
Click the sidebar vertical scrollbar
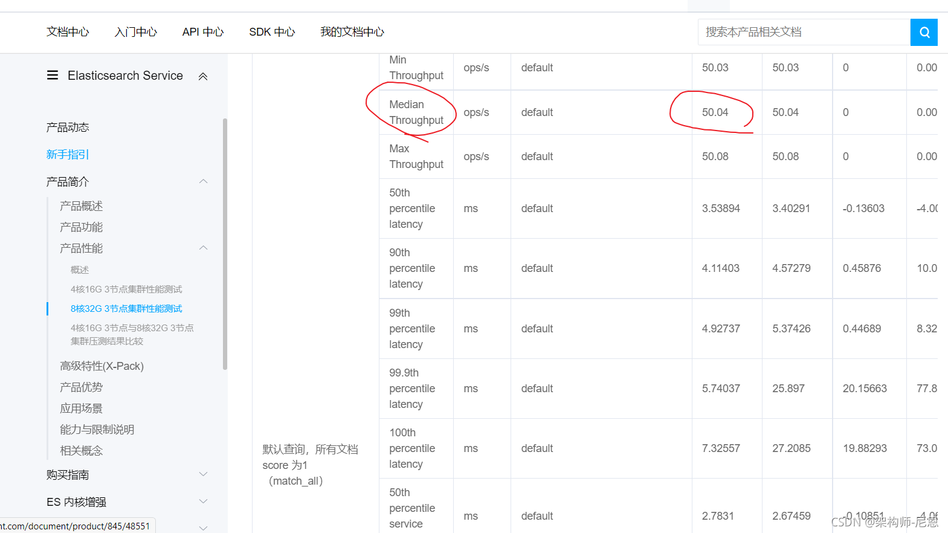tap(225, 244)
